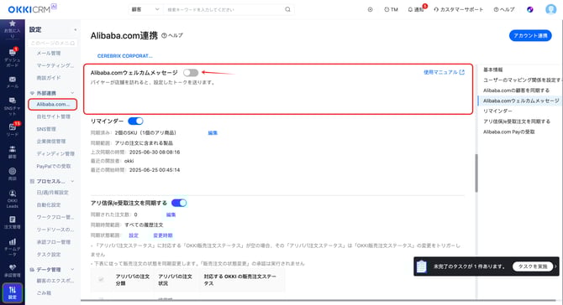Open TM in the top bar
This screenshot has width=563, height=305.
coord(391,10)
